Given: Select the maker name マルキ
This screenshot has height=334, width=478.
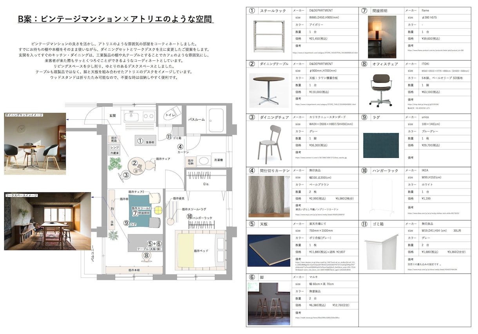Looking at the screenshot, I should click(x=314, y=277).
